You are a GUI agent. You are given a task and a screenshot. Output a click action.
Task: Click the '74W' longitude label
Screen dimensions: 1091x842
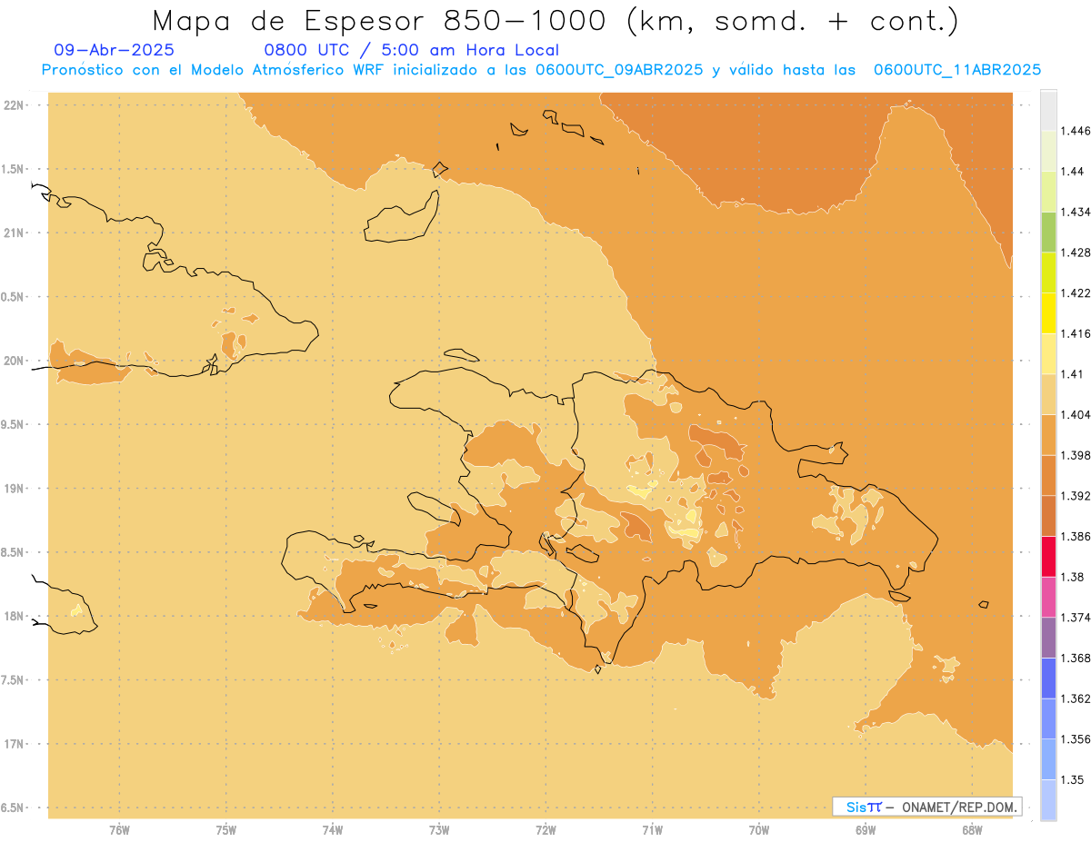[x=333, y=831]
